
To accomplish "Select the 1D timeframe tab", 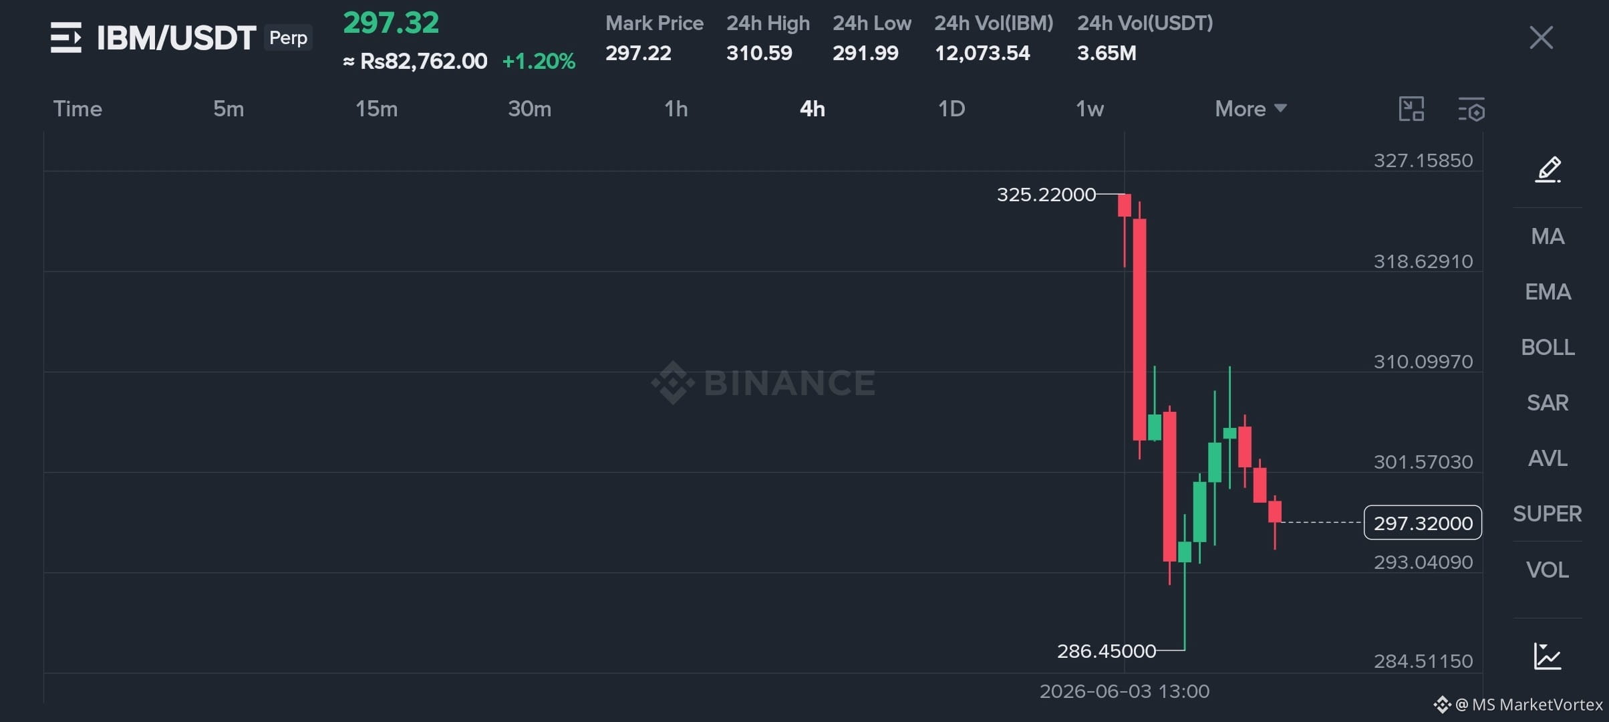I will pos(952,108).
